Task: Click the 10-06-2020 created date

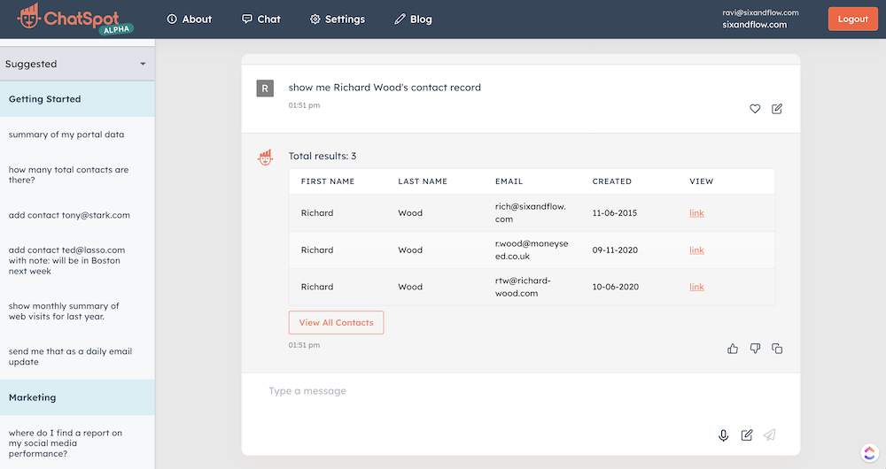Action: tap(616, 287)
